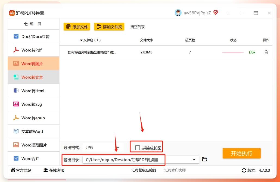Select Word合并 in sidebar
Image resolution: width=280 pixels, height=182 pixels.
pos(33,158)
